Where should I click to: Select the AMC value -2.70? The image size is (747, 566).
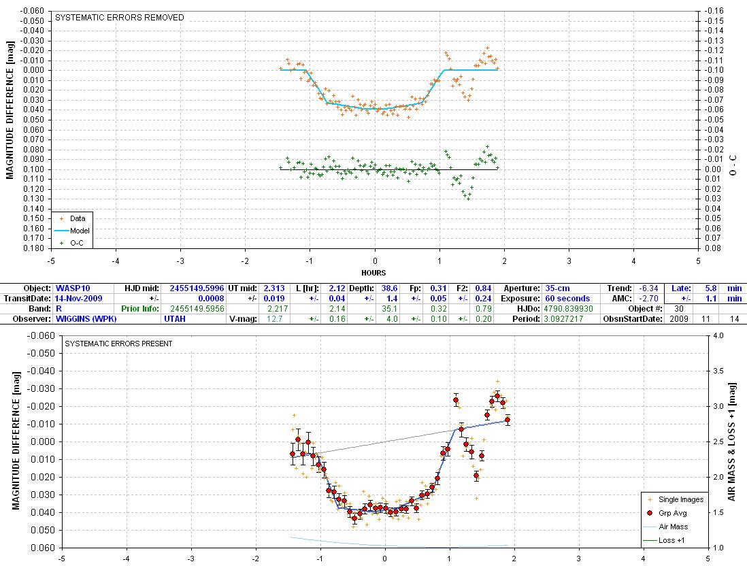tap(649, 298)
